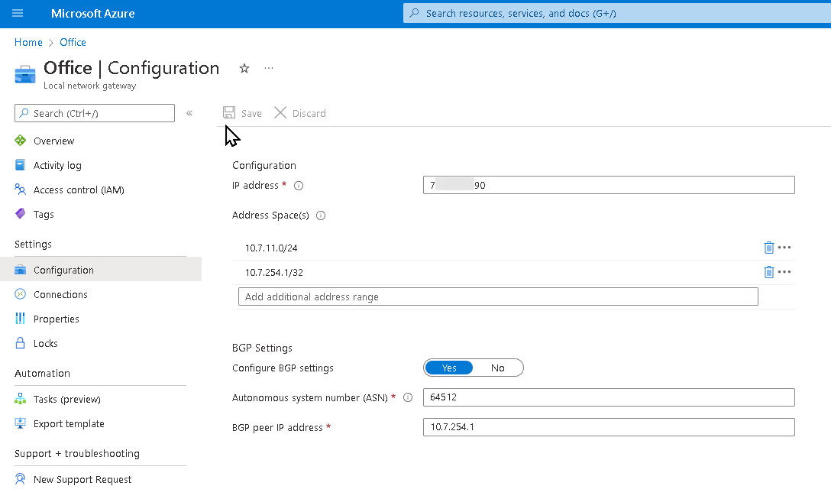
Task: Click the Add additional address range field
Action: pos(498,296)
